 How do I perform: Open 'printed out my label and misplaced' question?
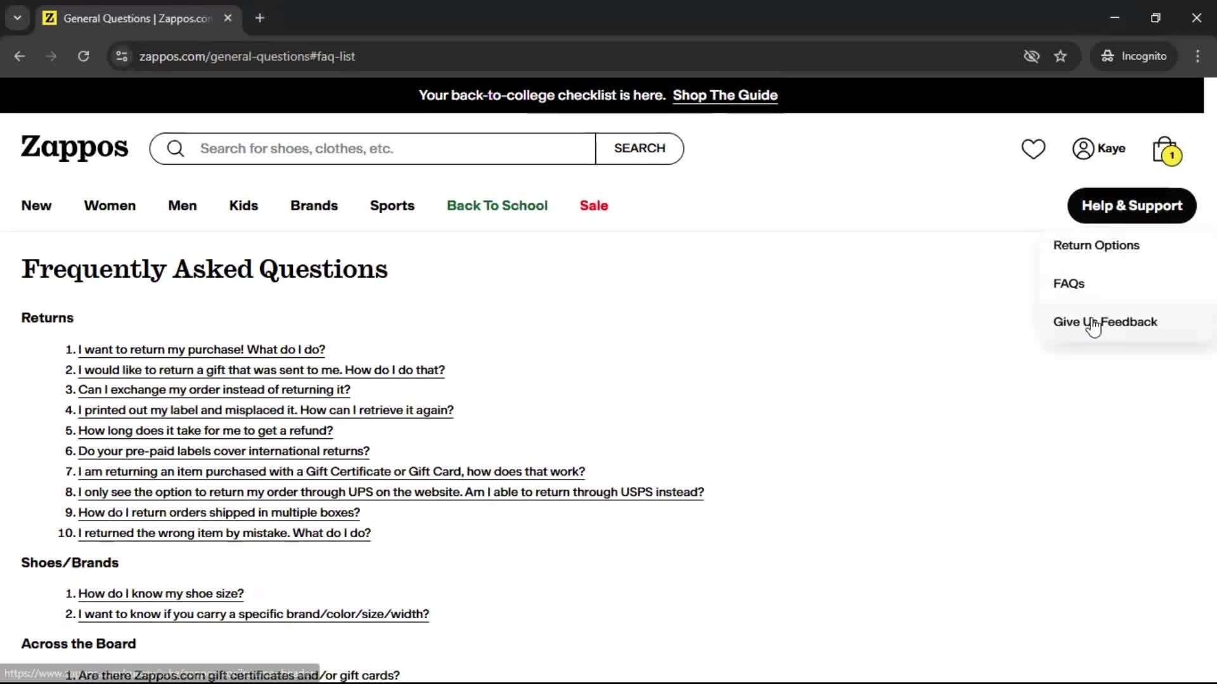pos(266,410)
